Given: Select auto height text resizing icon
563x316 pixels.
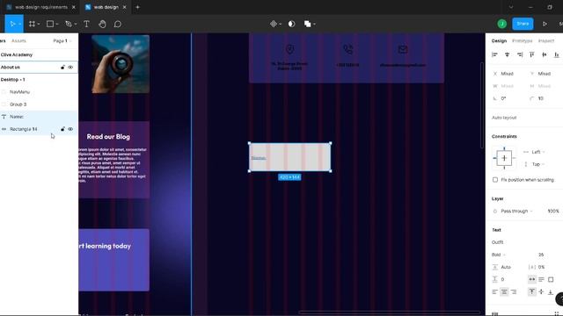Looking at the screenshot, I should pos(541,279).
